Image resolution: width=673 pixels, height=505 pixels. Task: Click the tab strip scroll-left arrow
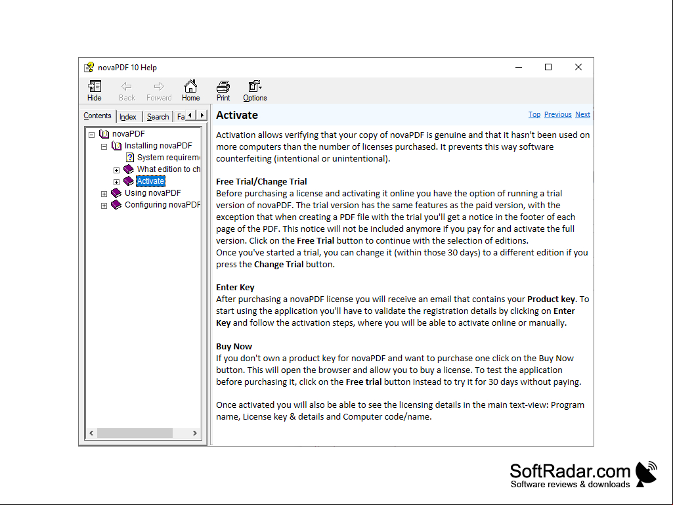[x=190, y=115]
